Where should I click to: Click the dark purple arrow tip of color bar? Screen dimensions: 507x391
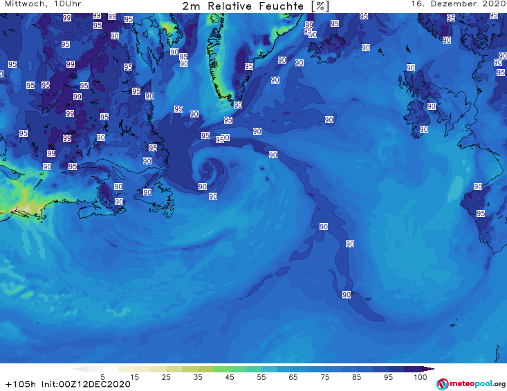427,369
